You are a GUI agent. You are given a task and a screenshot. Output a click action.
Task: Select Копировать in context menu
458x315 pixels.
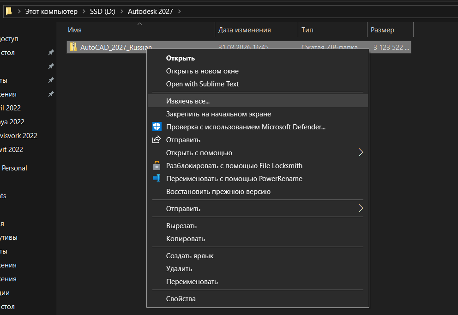(x=186, y=239)
